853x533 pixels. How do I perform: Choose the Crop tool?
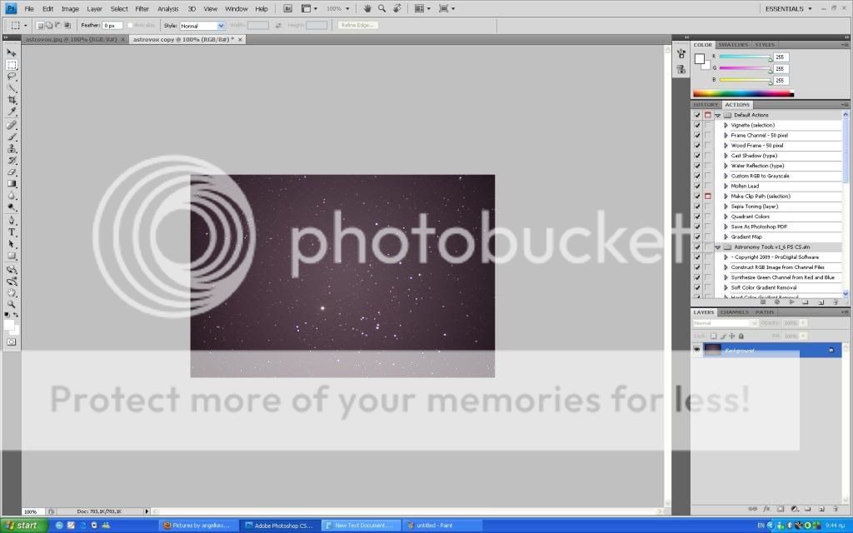pos(12,100)
